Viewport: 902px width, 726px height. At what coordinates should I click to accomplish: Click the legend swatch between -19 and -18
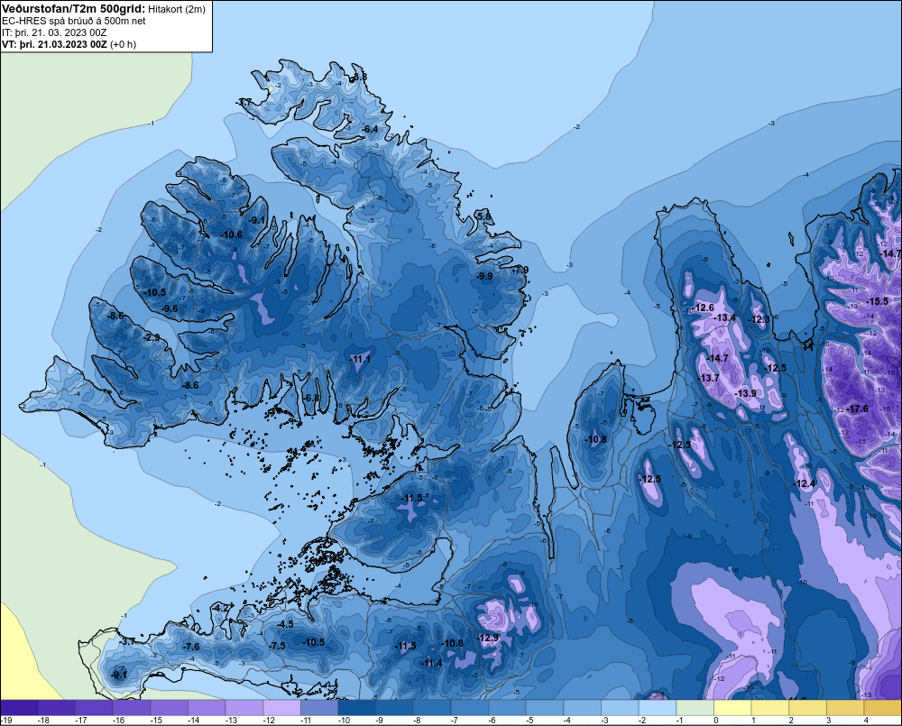point(20,708)
